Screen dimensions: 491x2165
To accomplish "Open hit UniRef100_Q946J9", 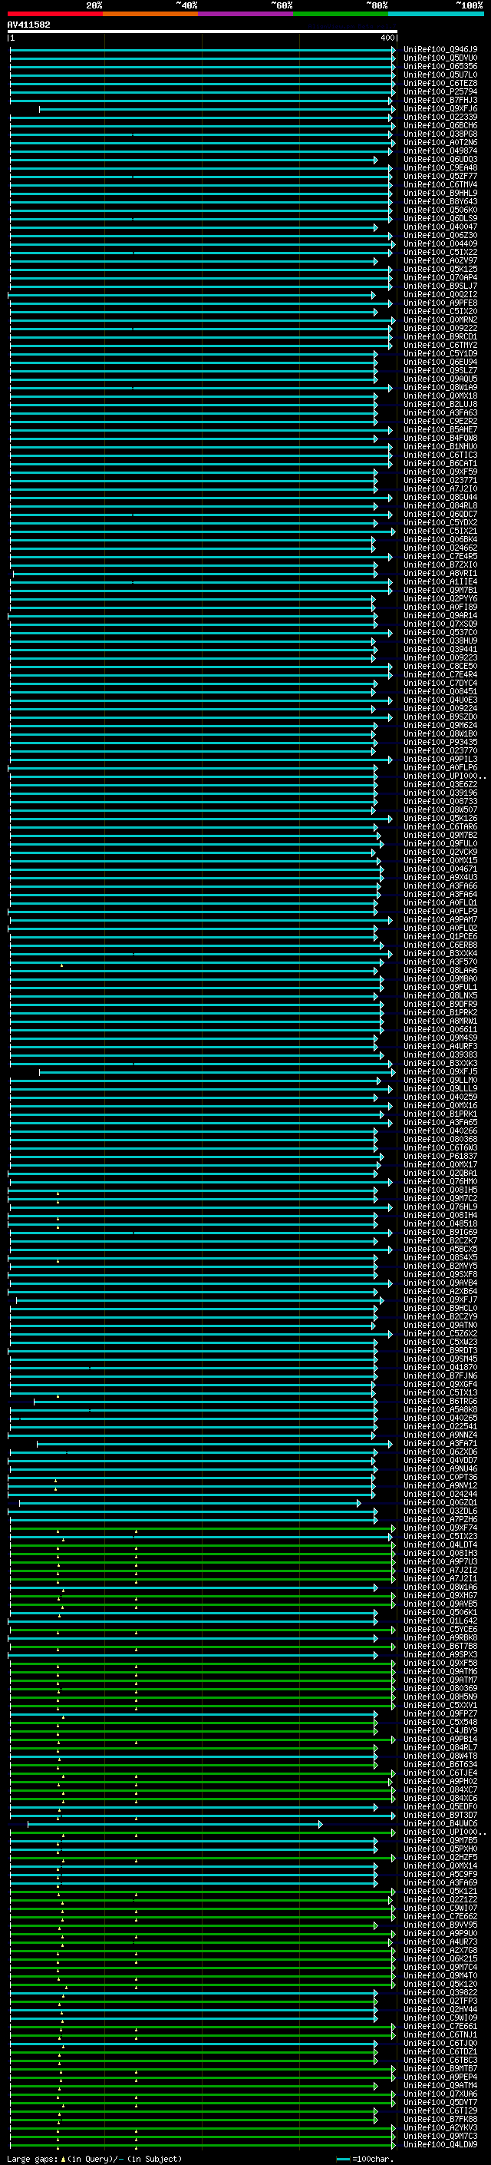I will 440,50.
